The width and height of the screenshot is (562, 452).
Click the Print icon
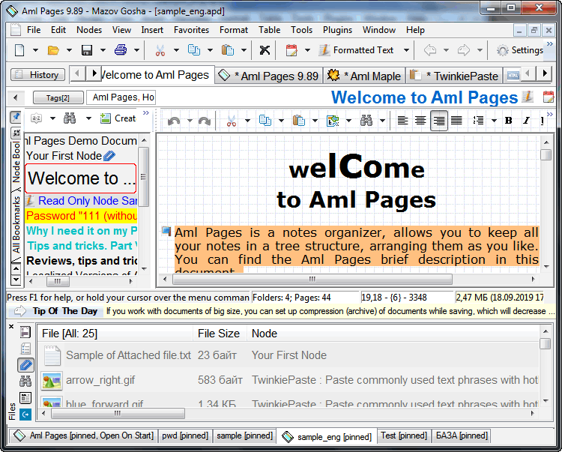tap(121, 50)
